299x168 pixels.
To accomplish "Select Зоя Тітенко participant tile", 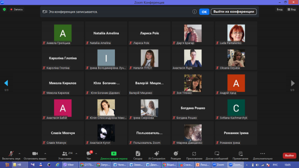I will [193, 83].
